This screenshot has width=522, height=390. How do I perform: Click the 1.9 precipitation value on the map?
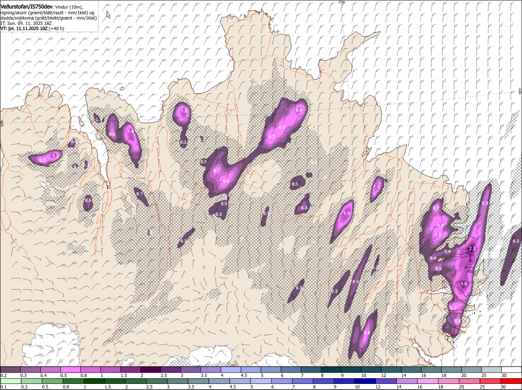point(463,284)
